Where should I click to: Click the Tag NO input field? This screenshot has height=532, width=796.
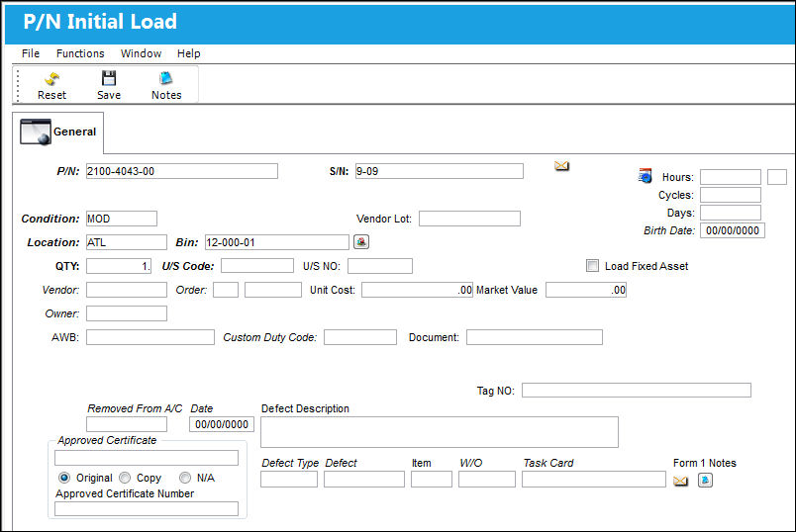tap(636, 390)
